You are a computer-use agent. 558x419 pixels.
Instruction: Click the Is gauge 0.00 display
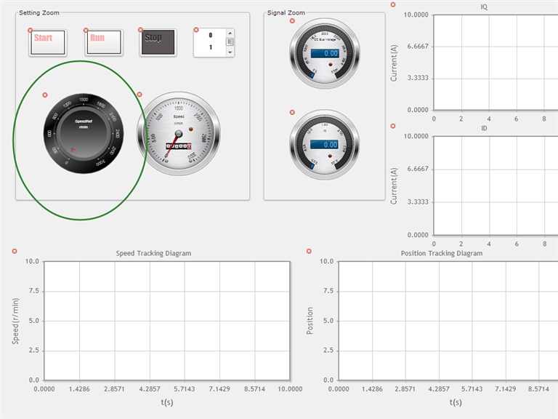(325, 145)
